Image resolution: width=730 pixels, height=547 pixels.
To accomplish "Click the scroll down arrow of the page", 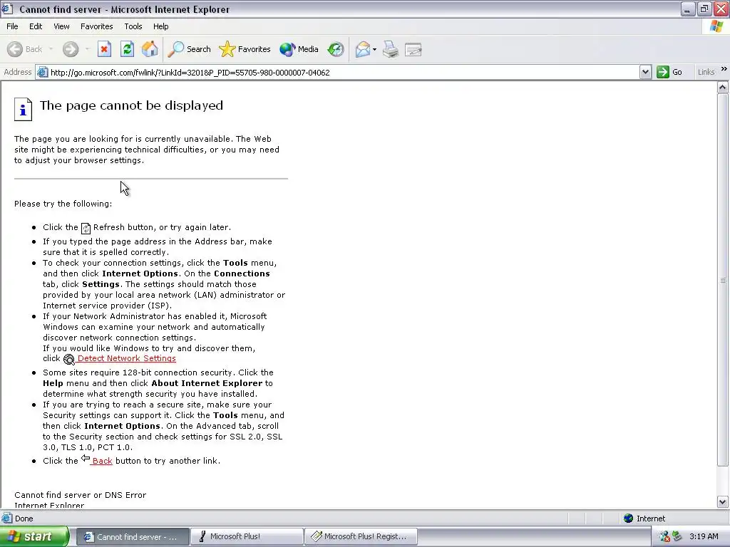I will tap(723, 502).
